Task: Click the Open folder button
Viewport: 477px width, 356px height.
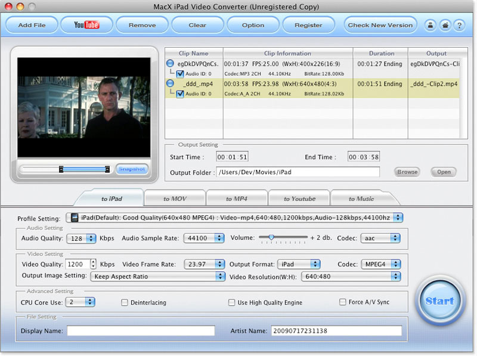Action: 444,172
